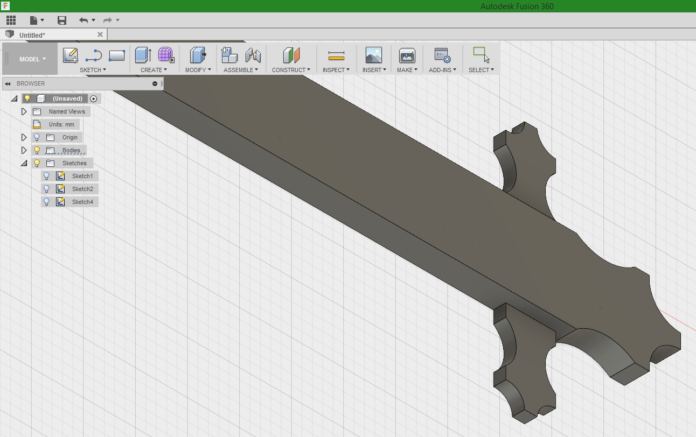This screenshot has width=696, height=437.
Task: Open the undo history dropdown arrow
Action: coord(93,20)
